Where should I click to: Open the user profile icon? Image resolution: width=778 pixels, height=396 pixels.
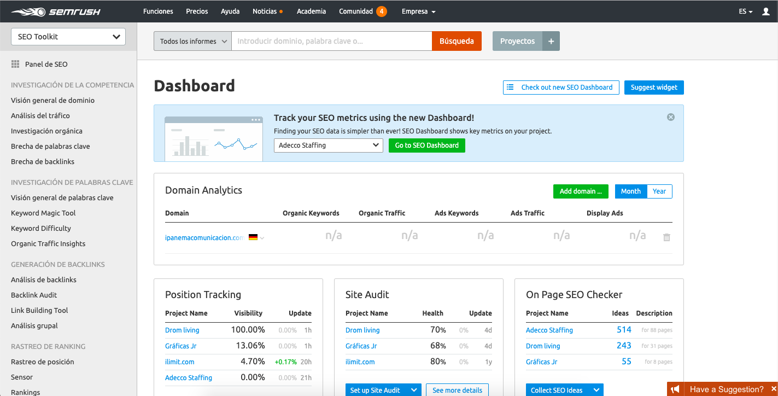tap(766, 11)
